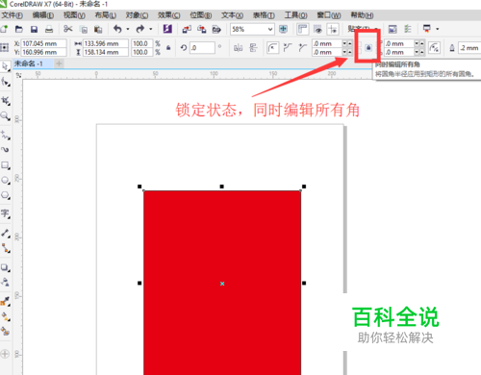Undo the last action
481x375 pixels.
117,29
